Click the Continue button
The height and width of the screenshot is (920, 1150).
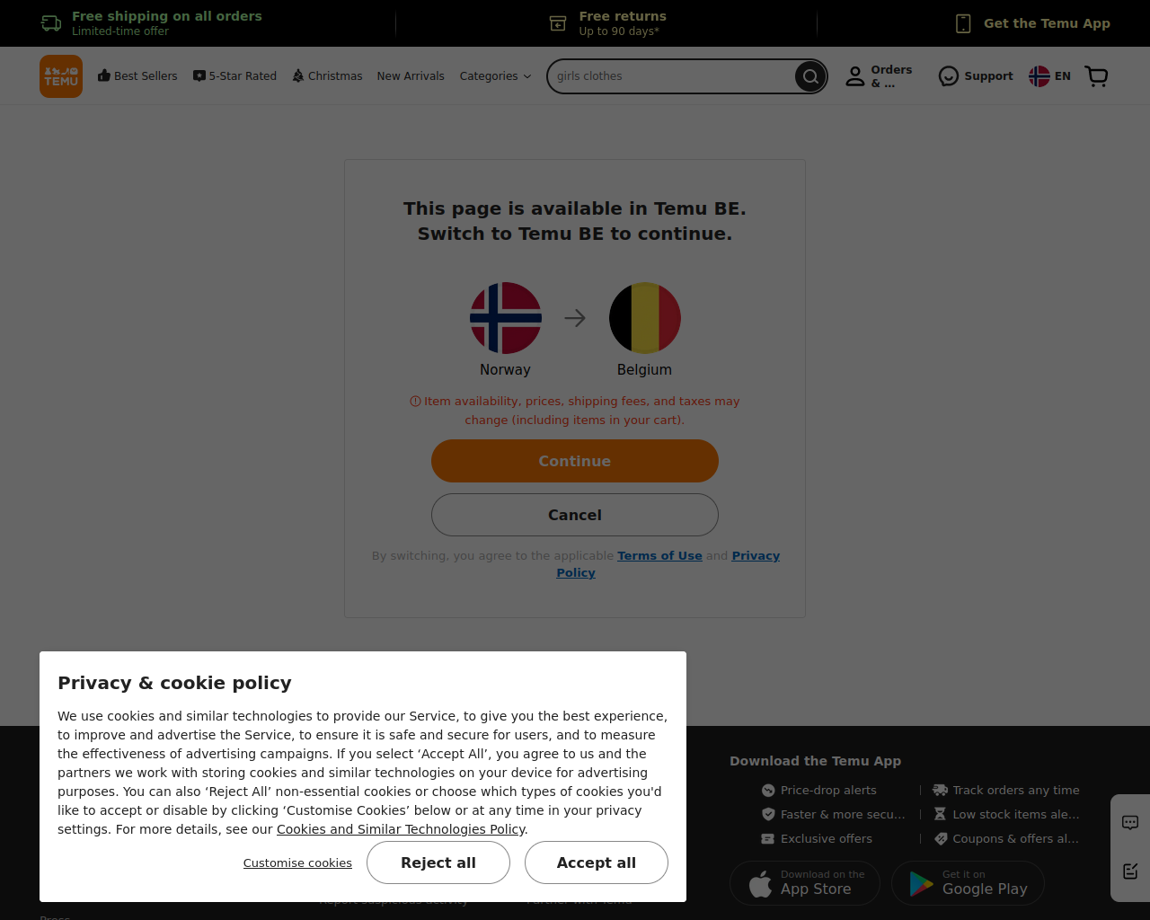click(575, 461)
